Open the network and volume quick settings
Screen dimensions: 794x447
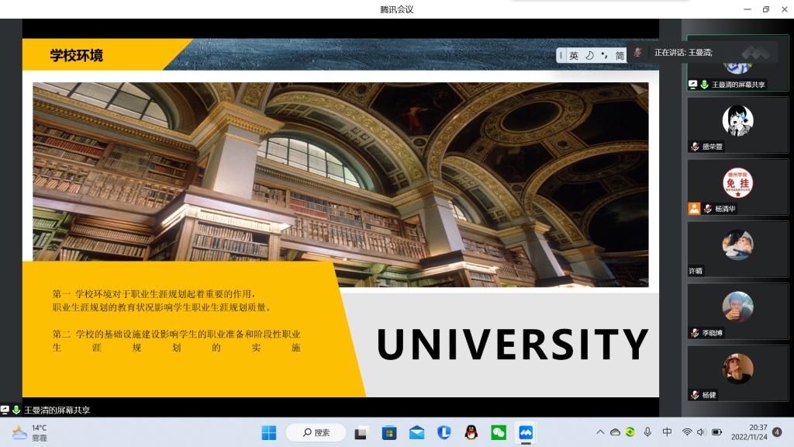pyautogui.click(x=701, y=432)
